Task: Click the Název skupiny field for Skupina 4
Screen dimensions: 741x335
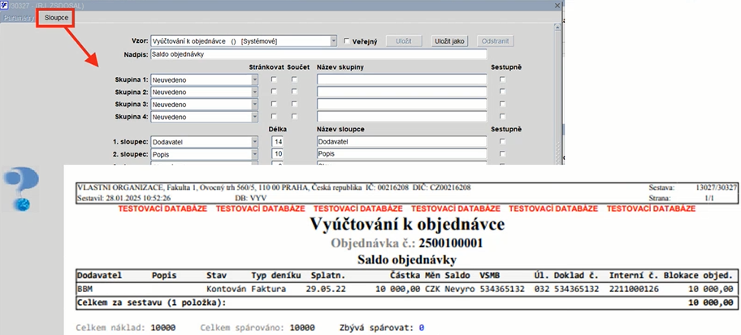Action: (401, 117)
